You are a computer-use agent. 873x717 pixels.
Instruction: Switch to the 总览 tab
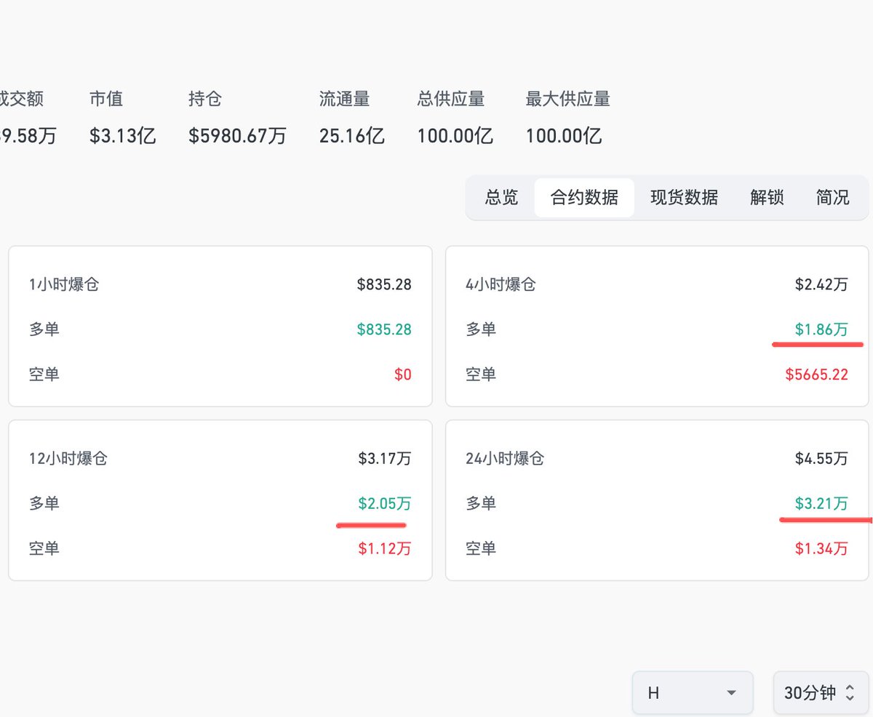point(501,197)
